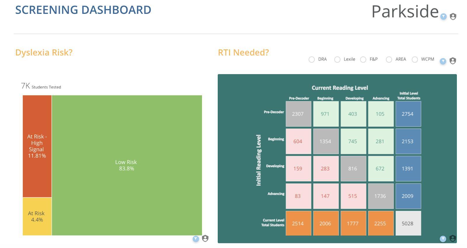Select the WCPM radio button

click(x=415, y=60)
